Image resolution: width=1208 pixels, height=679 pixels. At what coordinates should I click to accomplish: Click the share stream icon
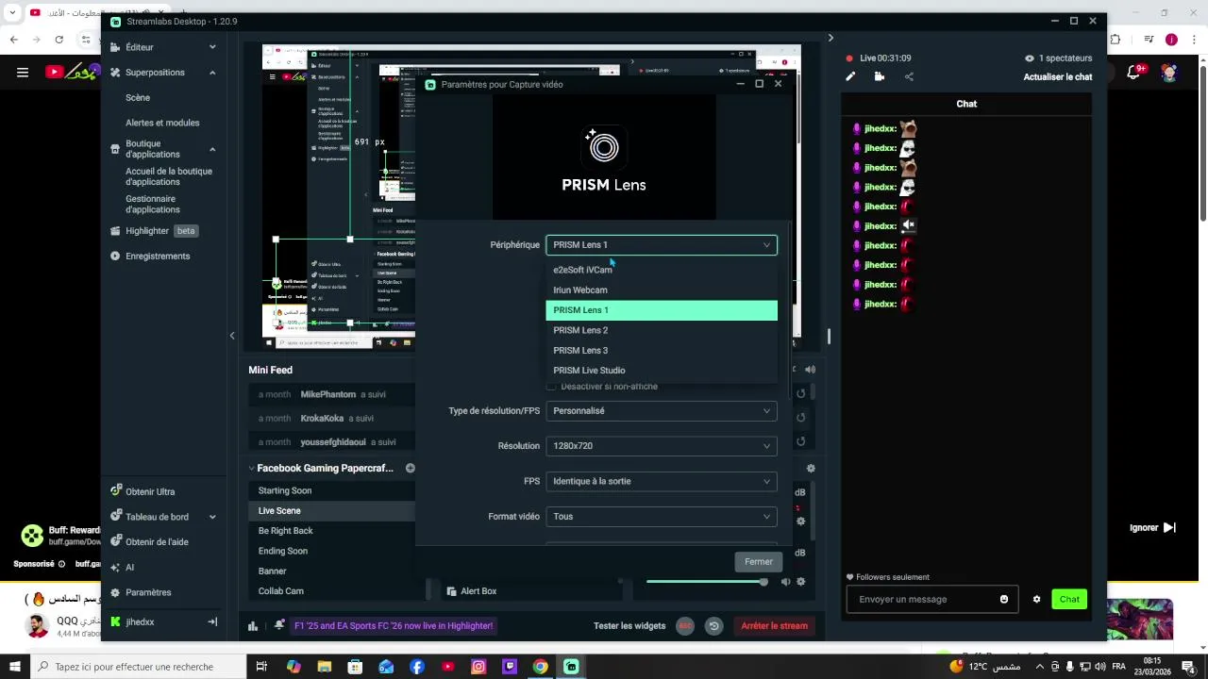tap(909, 77)
